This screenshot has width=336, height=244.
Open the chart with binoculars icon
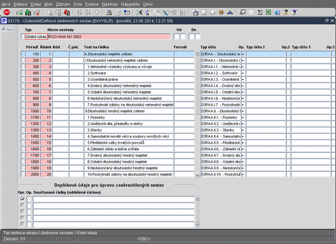click(242, 13)
